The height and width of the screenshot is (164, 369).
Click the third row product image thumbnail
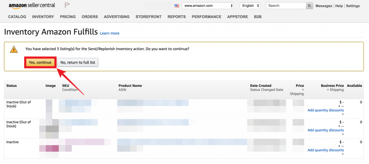pos(49,149)
